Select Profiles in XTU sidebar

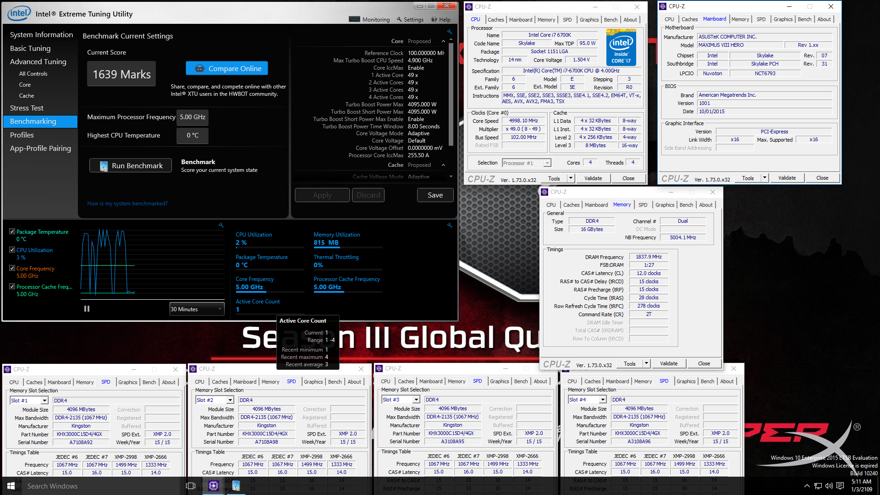coord(22,135)
